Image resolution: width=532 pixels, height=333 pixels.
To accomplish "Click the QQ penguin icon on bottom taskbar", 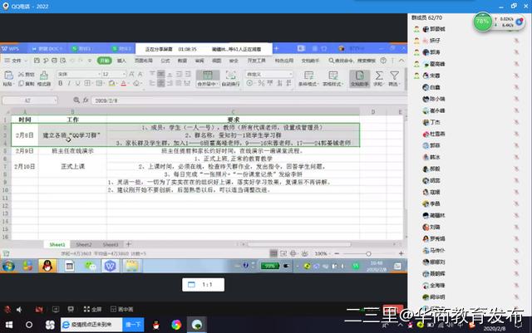I will point(156,325).
